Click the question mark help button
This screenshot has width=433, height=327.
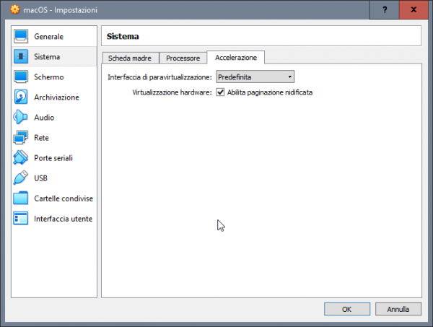tap(385, 9)
